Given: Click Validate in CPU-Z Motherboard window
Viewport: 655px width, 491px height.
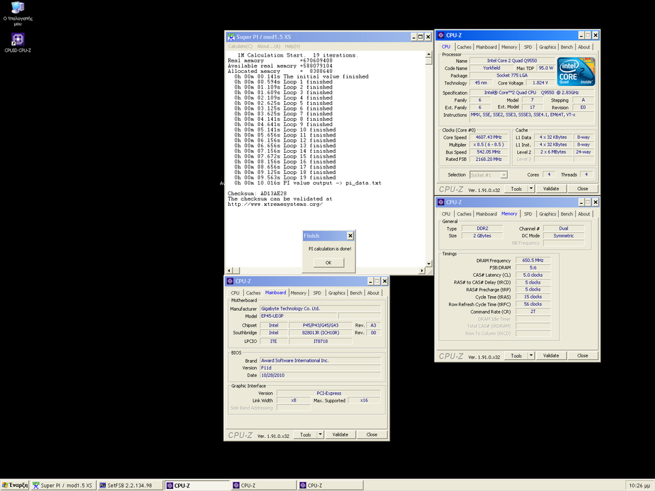Looking at the screenshot, I should click(340, 434).
